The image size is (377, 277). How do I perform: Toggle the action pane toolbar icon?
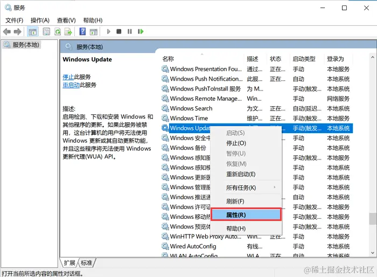click(x=94, y=32)
